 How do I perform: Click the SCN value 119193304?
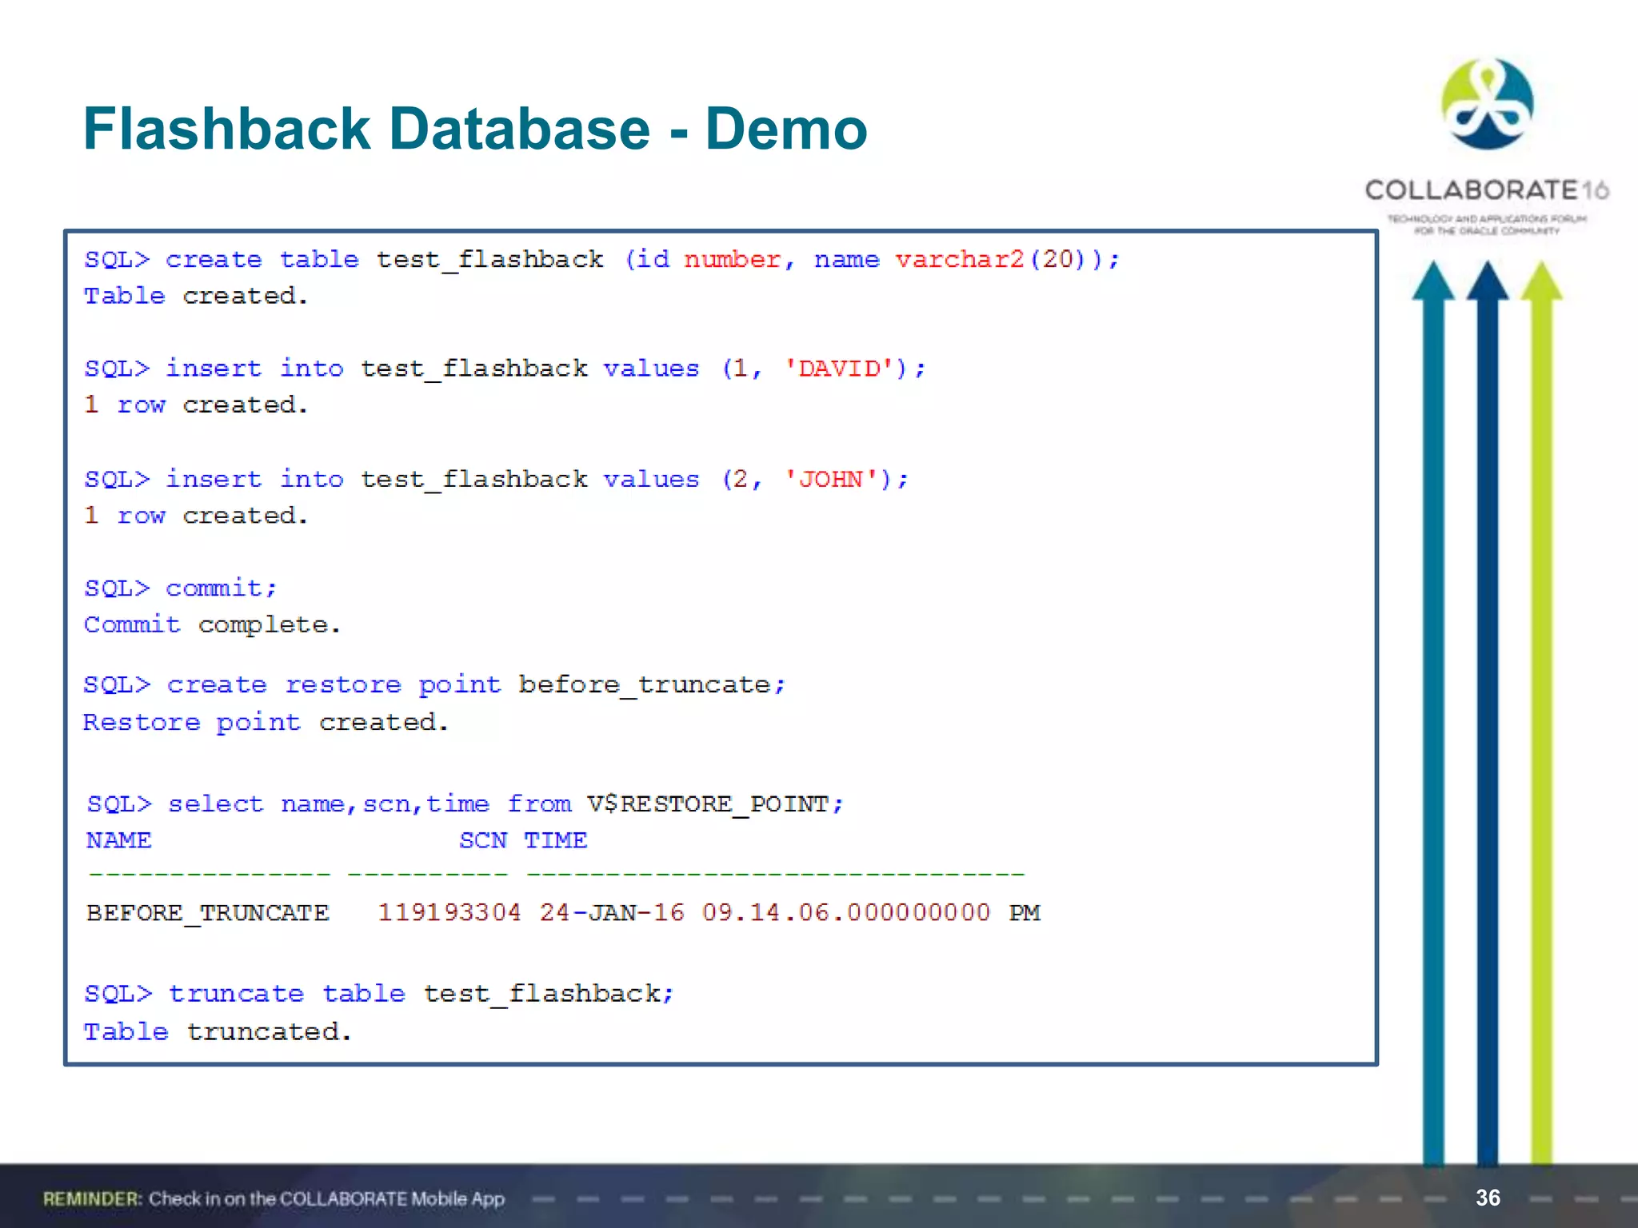[x=449, y=912]
